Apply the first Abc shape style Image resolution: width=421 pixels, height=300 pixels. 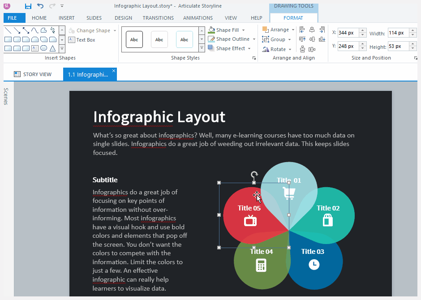(134, 39)
